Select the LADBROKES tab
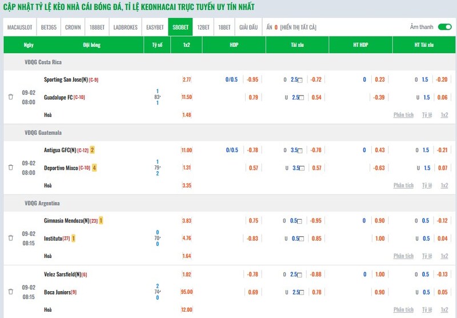Screen dimensions: 457x318 pyautogui.click(x=125, y=27)
